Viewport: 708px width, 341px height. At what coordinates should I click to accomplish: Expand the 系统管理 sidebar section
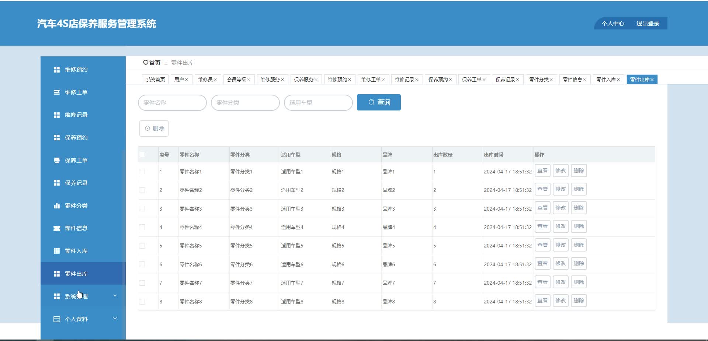point(115,296)
